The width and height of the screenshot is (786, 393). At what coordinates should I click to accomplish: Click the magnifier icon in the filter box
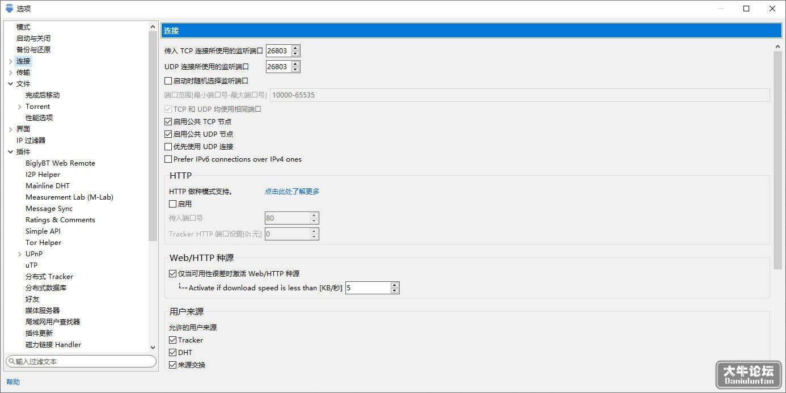11,361
